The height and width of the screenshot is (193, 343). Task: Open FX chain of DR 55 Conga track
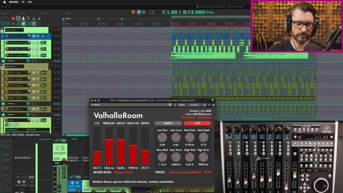43,79
